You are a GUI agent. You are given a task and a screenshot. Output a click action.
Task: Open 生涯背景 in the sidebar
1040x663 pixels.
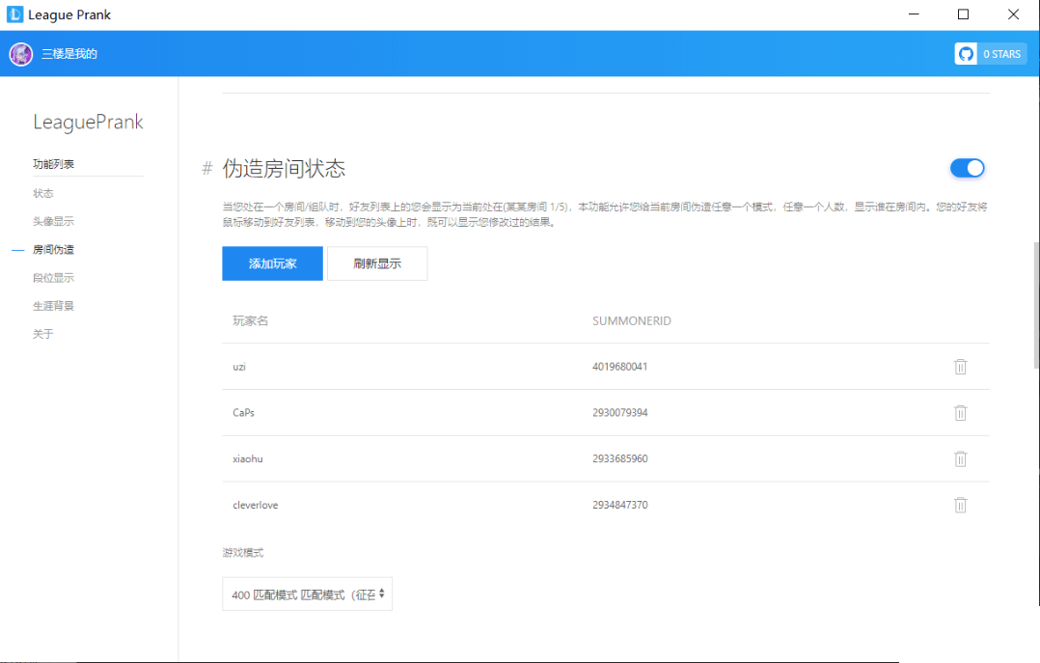point(54,306)
